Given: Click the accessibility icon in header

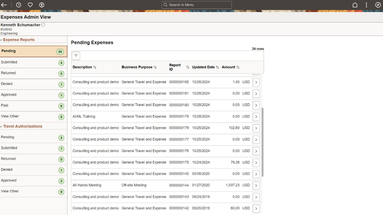Looking at the screenshot, I should click(x=42, y=5).
